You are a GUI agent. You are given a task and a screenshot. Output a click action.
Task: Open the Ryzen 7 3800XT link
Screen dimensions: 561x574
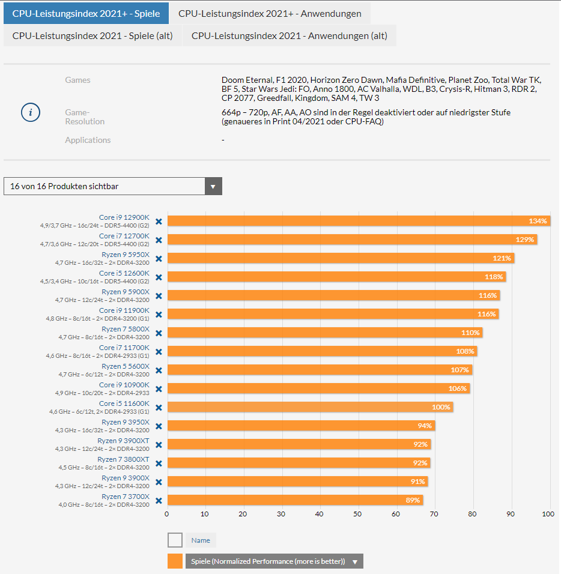pyautogui.click(x=123, y=459)
